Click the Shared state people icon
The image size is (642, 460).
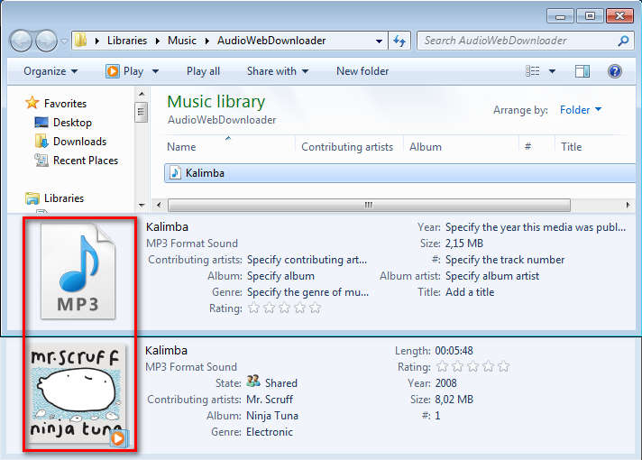click(x=253, y=382)
